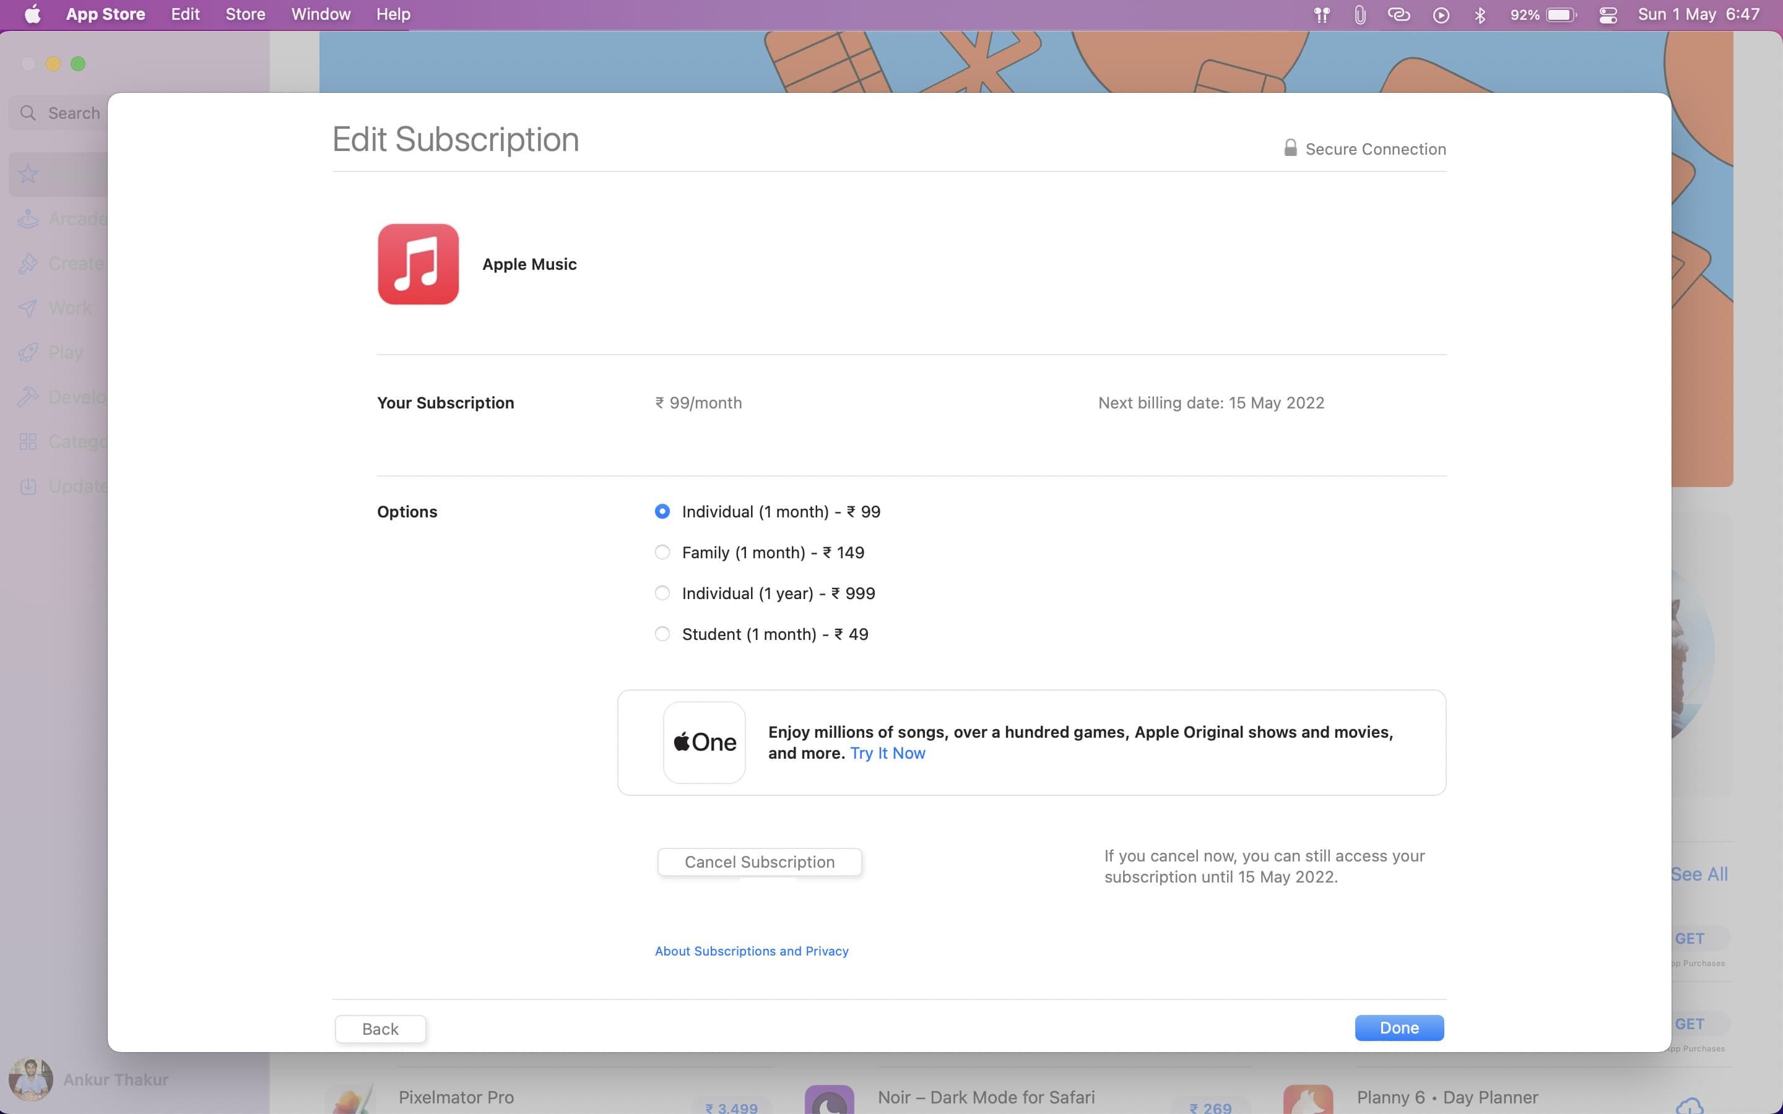Viewport: 1783px width, 1114px height.
Task: Click the Pixelmator Pro app title
Action: 456,1097
